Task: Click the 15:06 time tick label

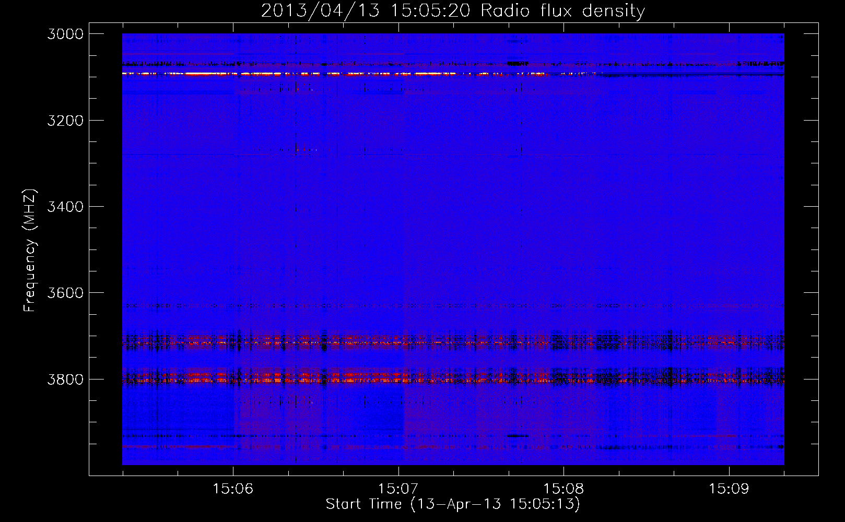Action: click(233, 489)
